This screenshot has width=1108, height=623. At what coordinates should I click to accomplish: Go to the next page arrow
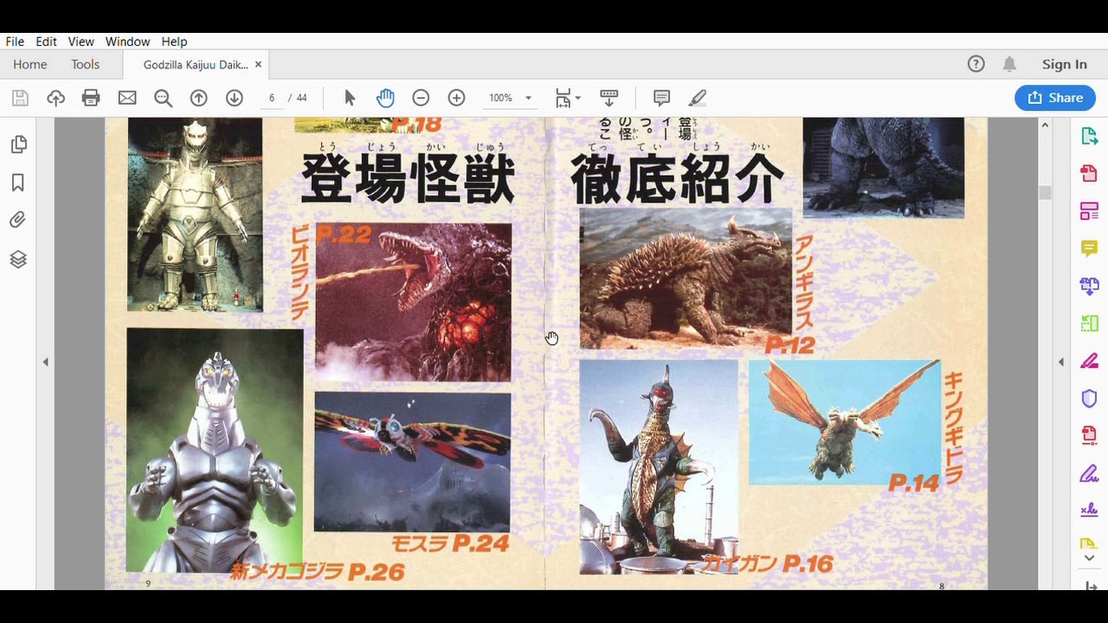coord(234,98)
